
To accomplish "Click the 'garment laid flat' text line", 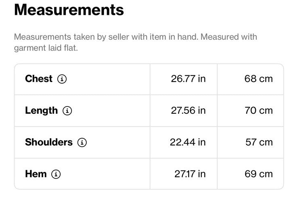I will (46, 48).
